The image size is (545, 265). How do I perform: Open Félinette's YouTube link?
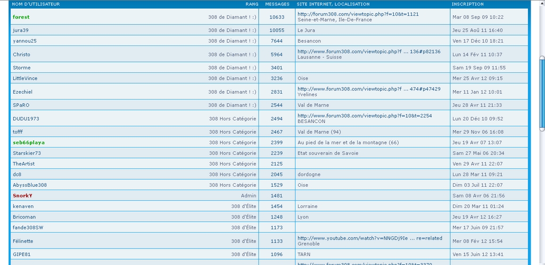pyautogui.click(x=369, y=238)
